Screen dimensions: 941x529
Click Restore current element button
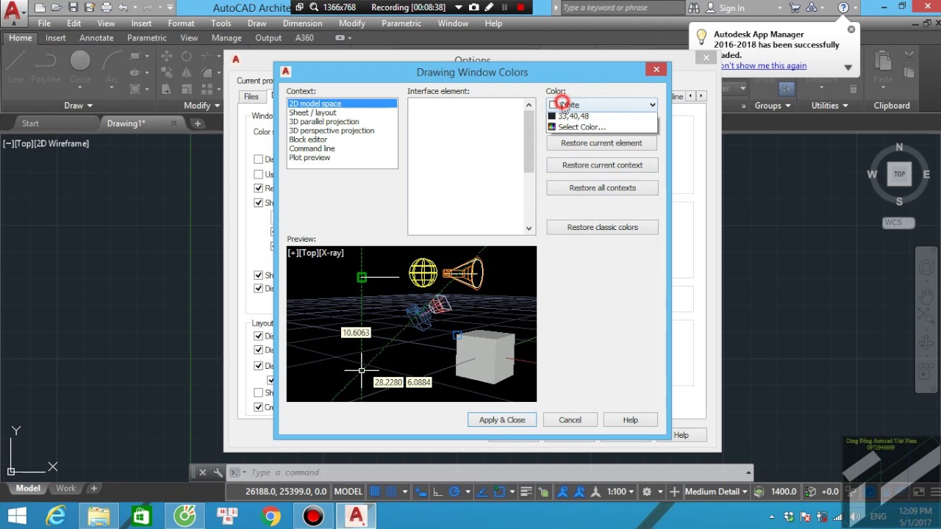tap(601, 143)
